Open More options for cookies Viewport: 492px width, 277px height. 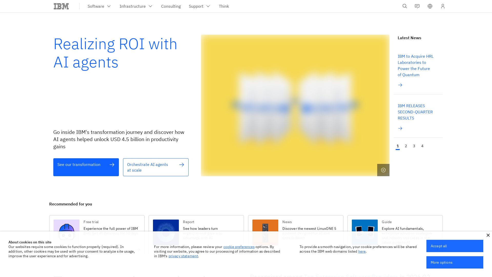[x=455, y=262]
